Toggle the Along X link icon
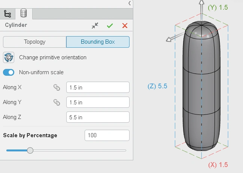The height and width of the screenshot is (173, 243). pyautogui.click(x=57, y=87)
